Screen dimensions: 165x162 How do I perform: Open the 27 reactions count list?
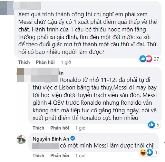click(x=156, y=59)
